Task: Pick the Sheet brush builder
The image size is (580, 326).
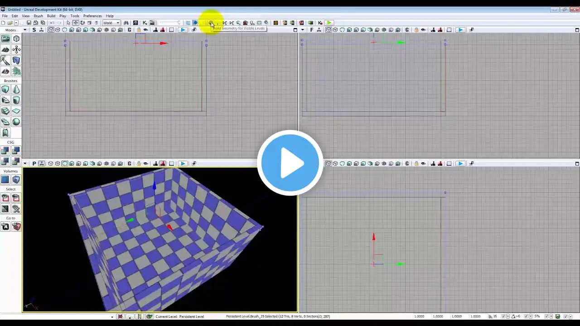Action: tap(16, 111)
